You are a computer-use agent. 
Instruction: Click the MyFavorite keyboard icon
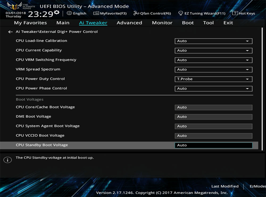(x=96, y=13)
